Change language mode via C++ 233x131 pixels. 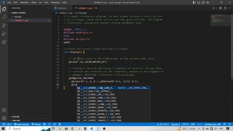pyautogui.click(x=200, y=124)
